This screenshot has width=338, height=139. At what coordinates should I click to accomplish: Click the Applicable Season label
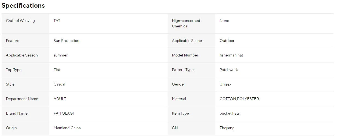[x=22, y=55]
